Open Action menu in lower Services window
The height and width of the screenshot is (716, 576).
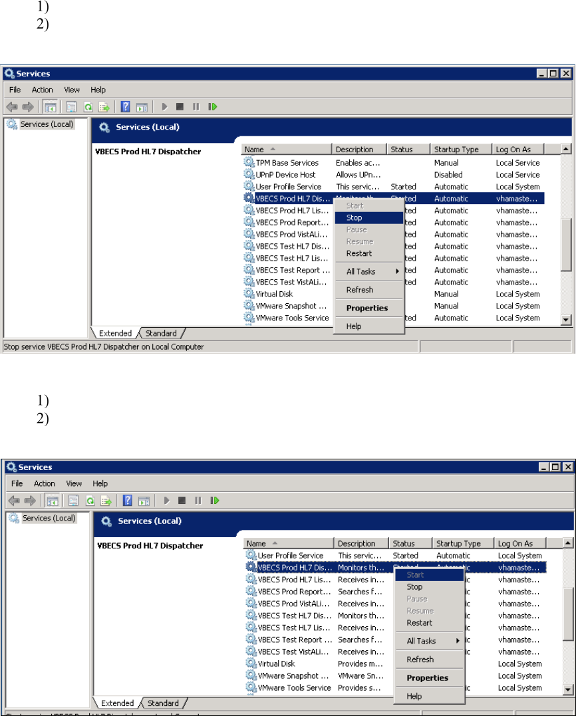45,483
